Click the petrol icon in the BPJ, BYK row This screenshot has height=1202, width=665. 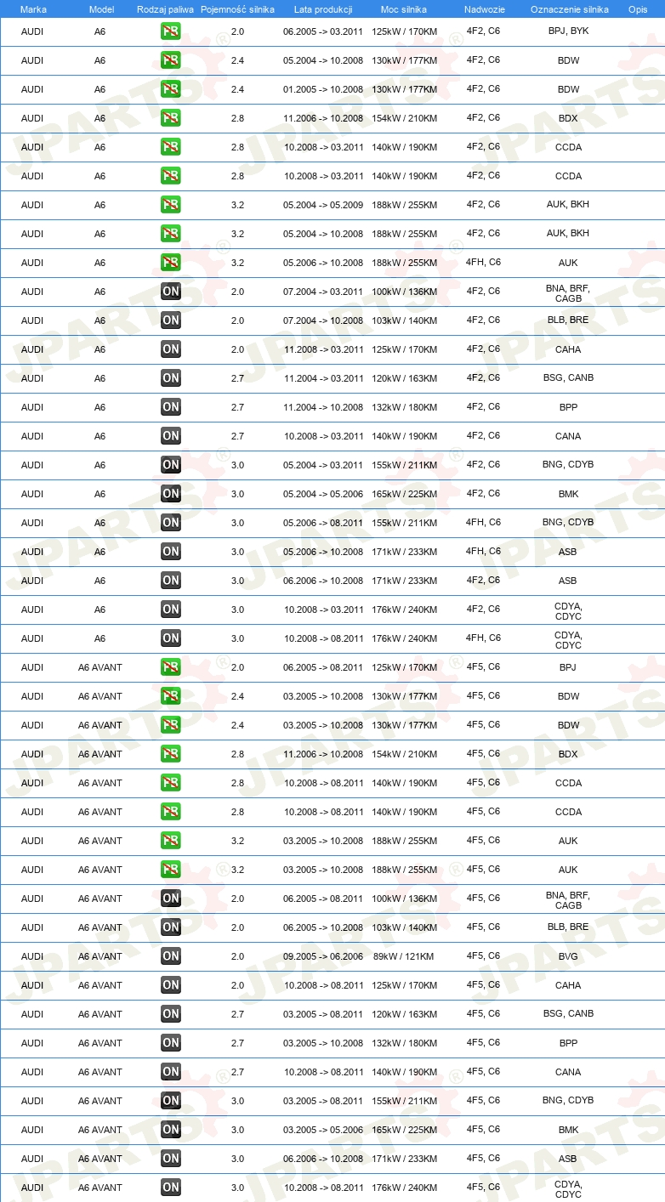tap(171, 31)
